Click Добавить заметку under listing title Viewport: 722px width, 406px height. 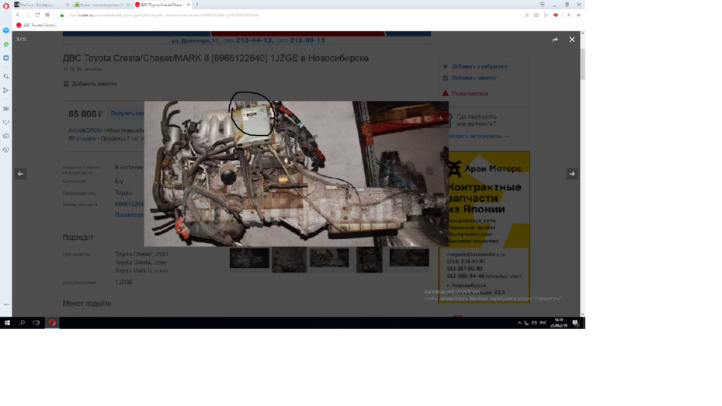94,84
